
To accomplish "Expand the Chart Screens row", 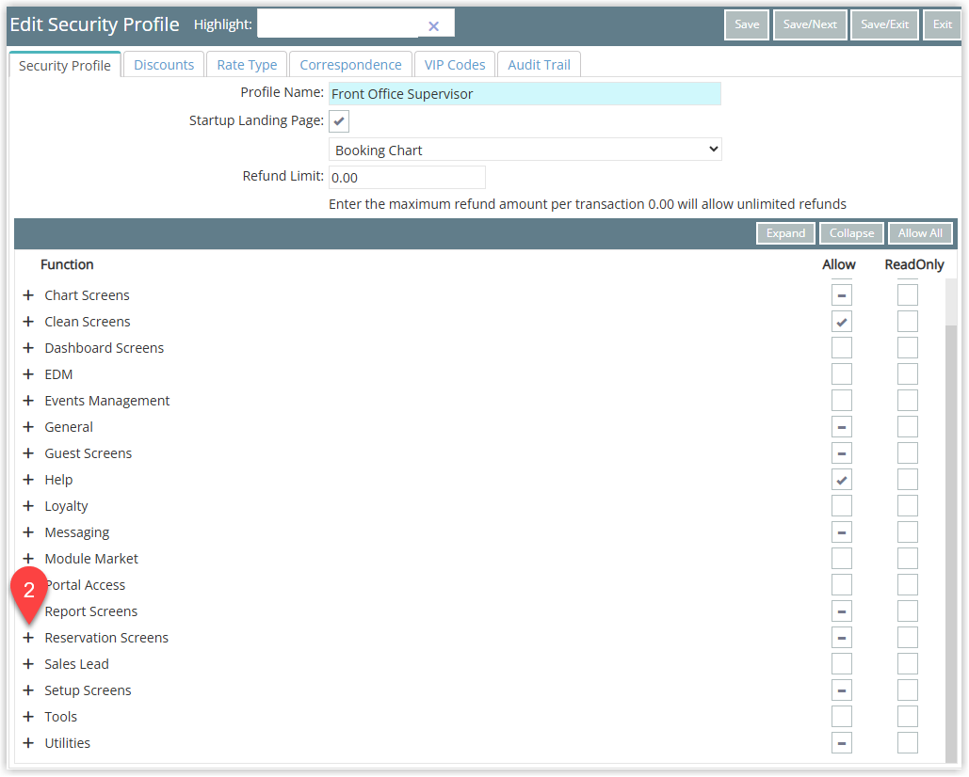I will coord(28,295).
